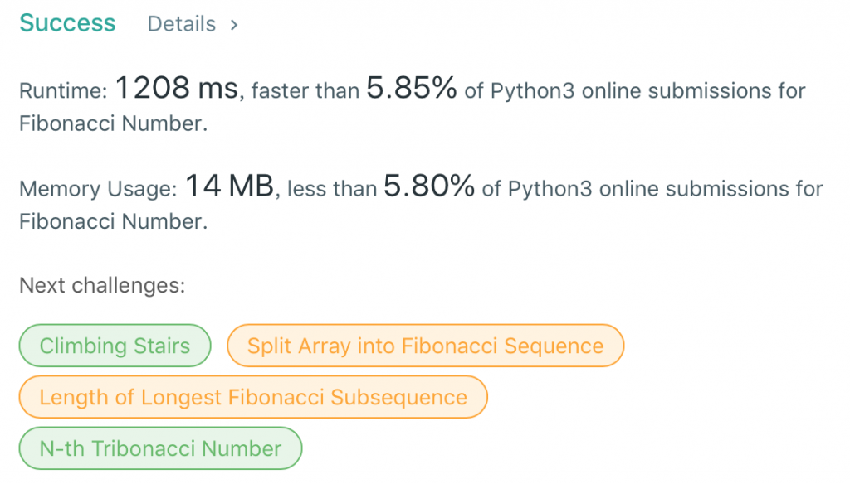Viewport: 850px width, 484px height.
Task: Expand details using the chevron arrow
Action: 234,25
